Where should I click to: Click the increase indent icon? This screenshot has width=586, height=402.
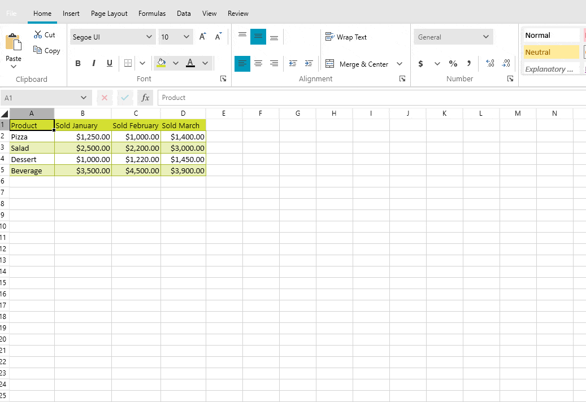(309, 64)
